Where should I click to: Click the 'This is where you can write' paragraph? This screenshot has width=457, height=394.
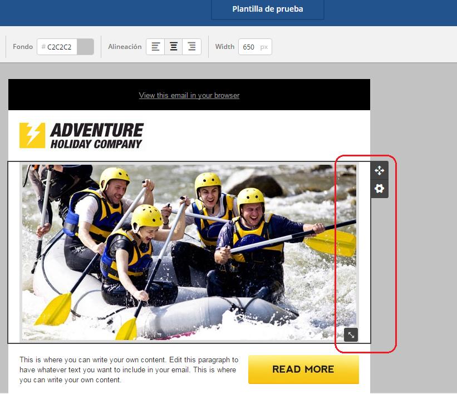(129, 370)
